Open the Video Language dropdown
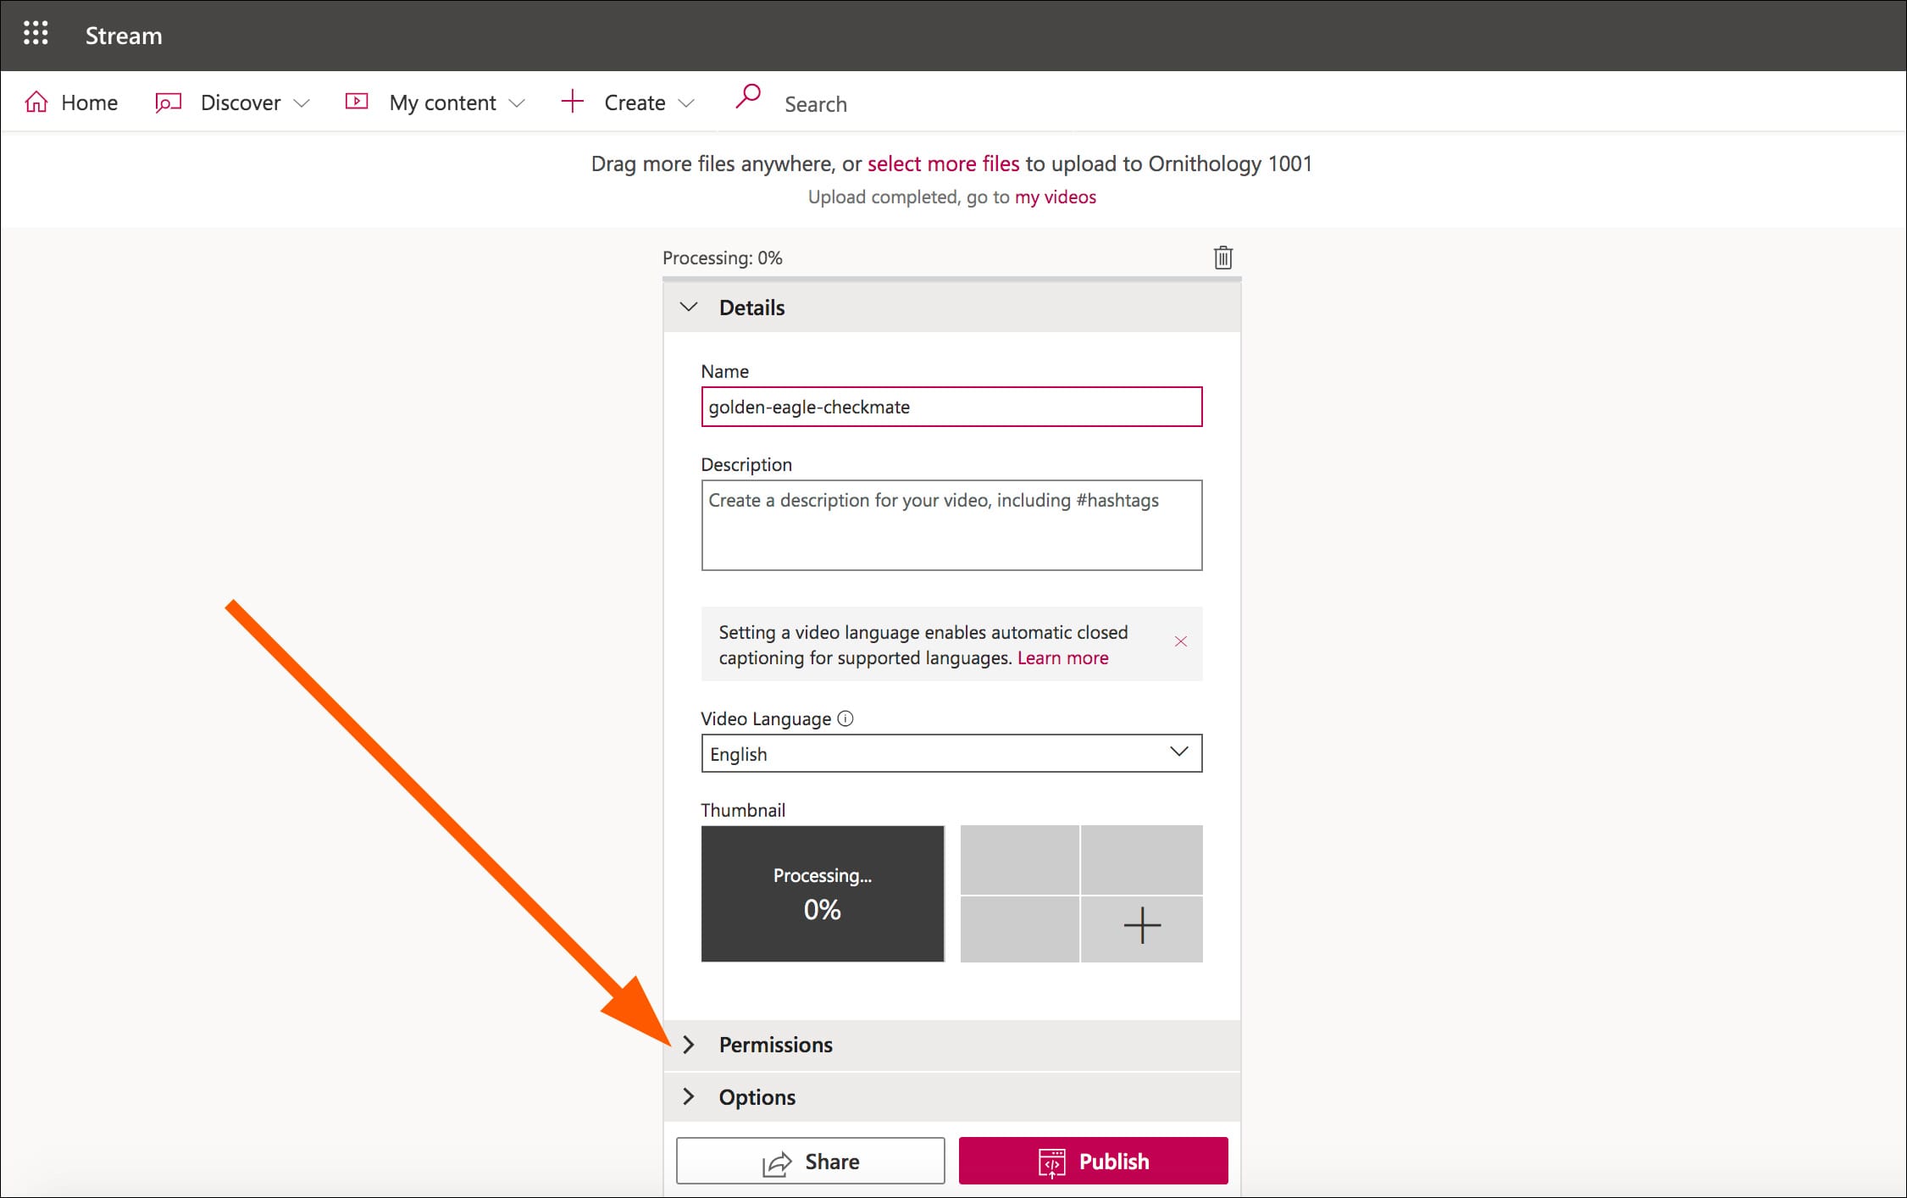The width and height of the screenshot is (1907, 1198). pos(951,753)
